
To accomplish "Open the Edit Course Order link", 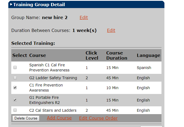I will [98, 118].
